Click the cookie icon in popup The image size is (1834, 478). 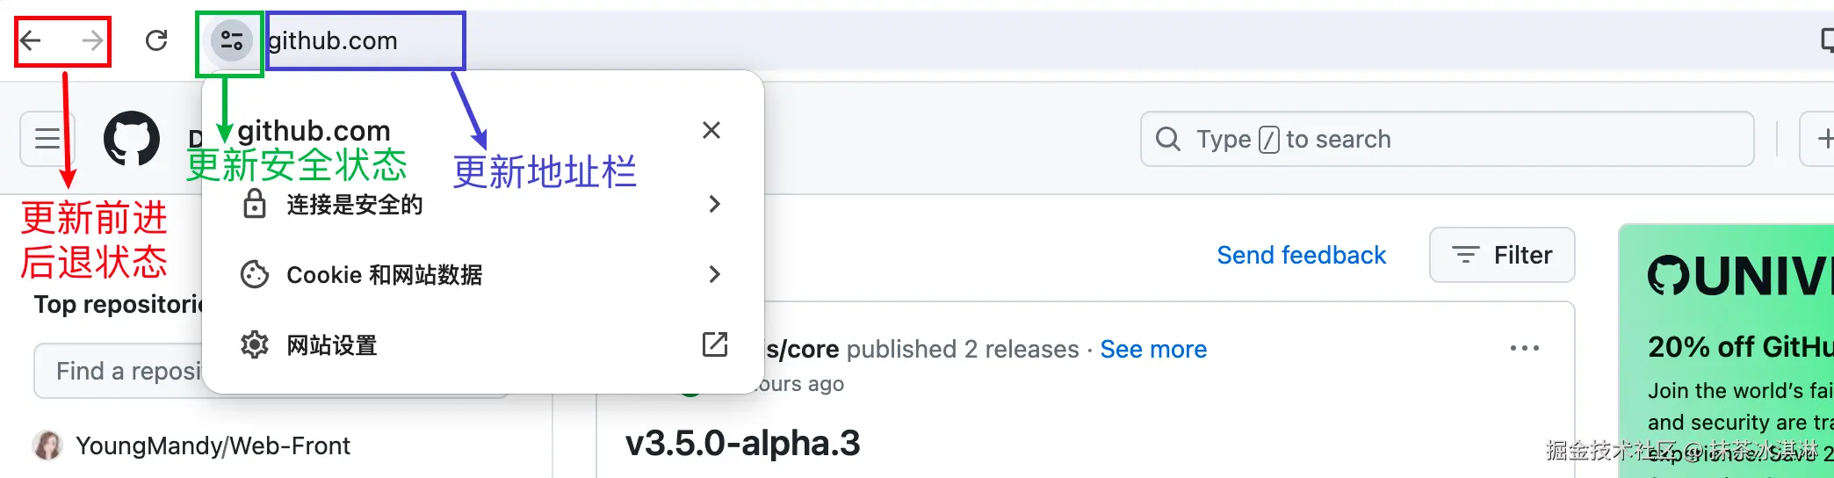[x=255, y=275]
